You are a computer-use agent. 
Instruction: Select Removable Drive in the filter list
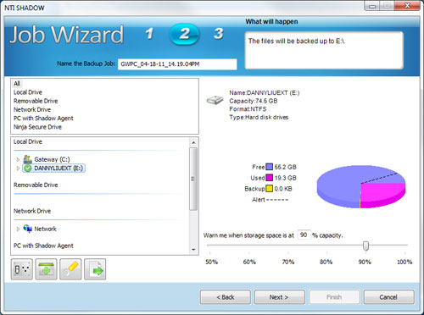36,101
